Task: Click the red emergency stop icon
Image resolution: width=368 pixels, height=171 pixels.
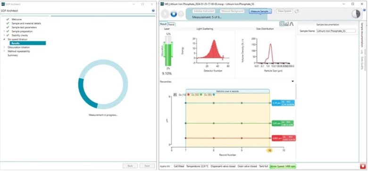Action: click(363, 166)
